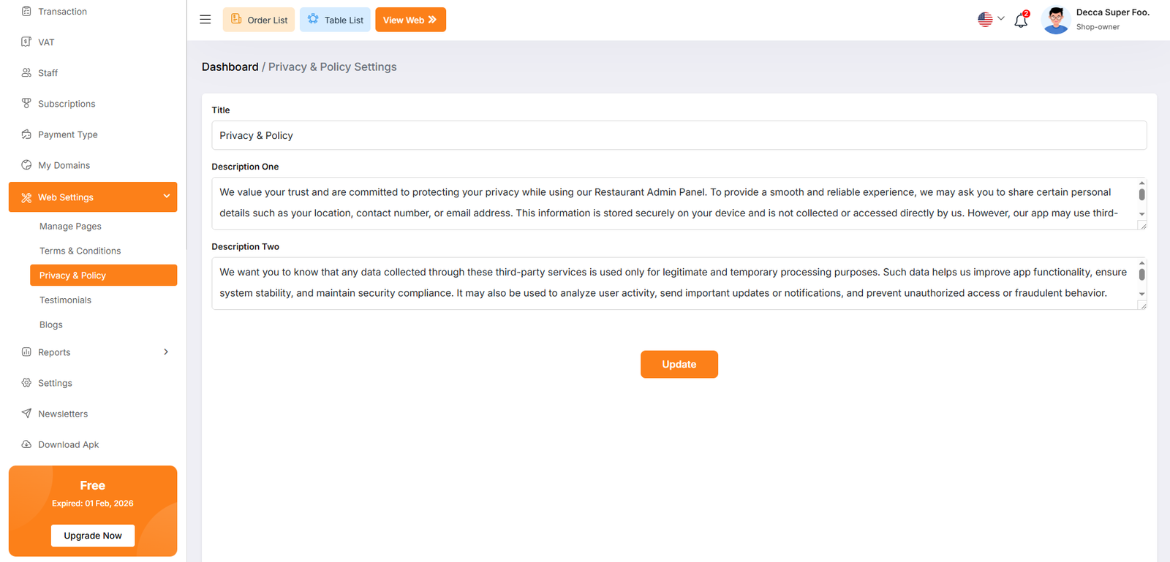Image resolution: width=1170 pixels, height=562 pixels.
Task: Collapse the Web Settings menu
Action: click(x=166, y=197)
